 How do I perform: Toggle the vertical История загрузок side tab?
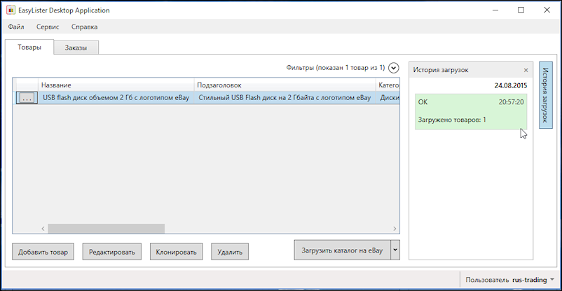[545, 95]
